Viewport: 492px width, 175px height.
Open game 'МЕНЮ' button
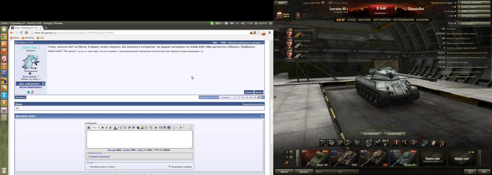coord(281,3)
